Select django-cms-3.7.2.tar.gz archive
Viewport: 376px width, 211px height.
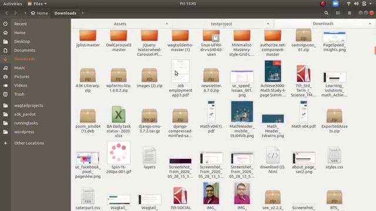(149, 121)
